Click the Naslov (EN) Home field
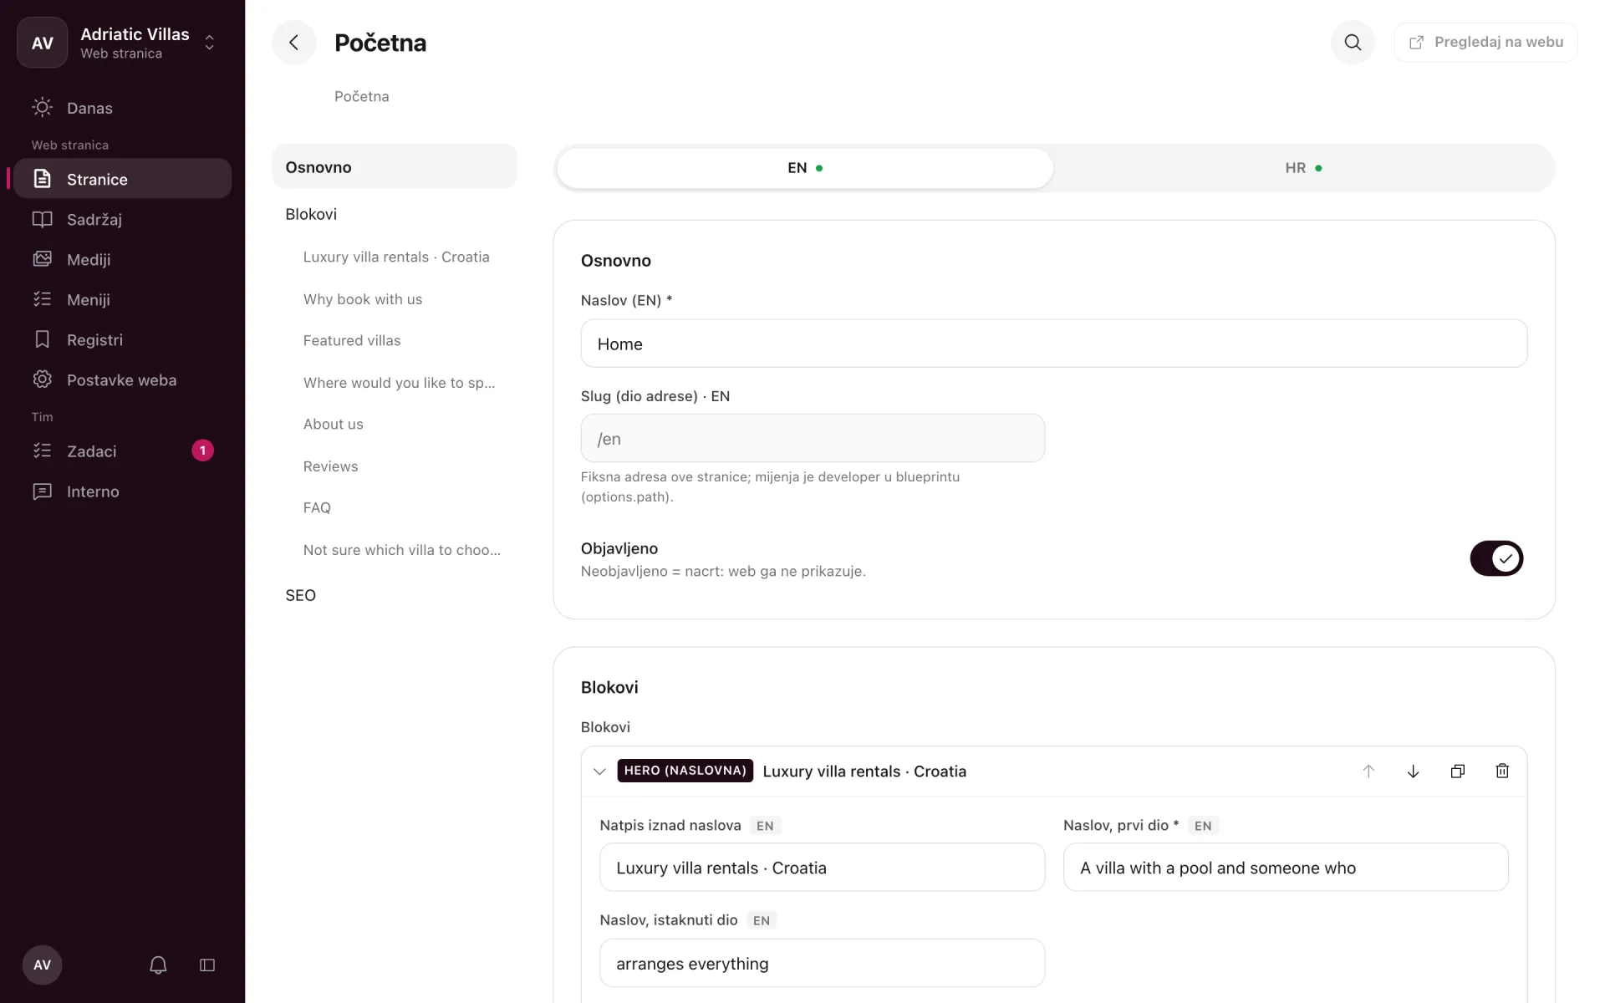 tap(1053, 344)
